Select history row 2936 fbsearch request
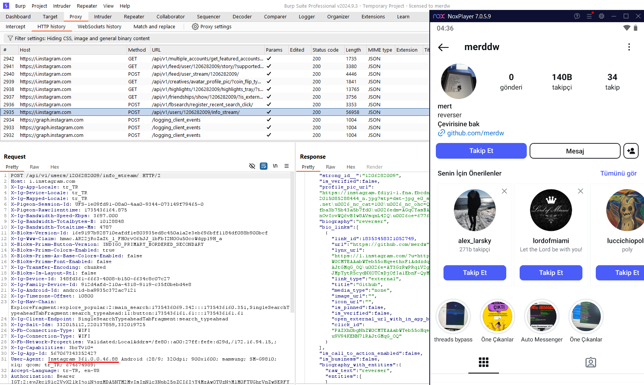Viewport: 644px width, 385px height. [215, 104]
